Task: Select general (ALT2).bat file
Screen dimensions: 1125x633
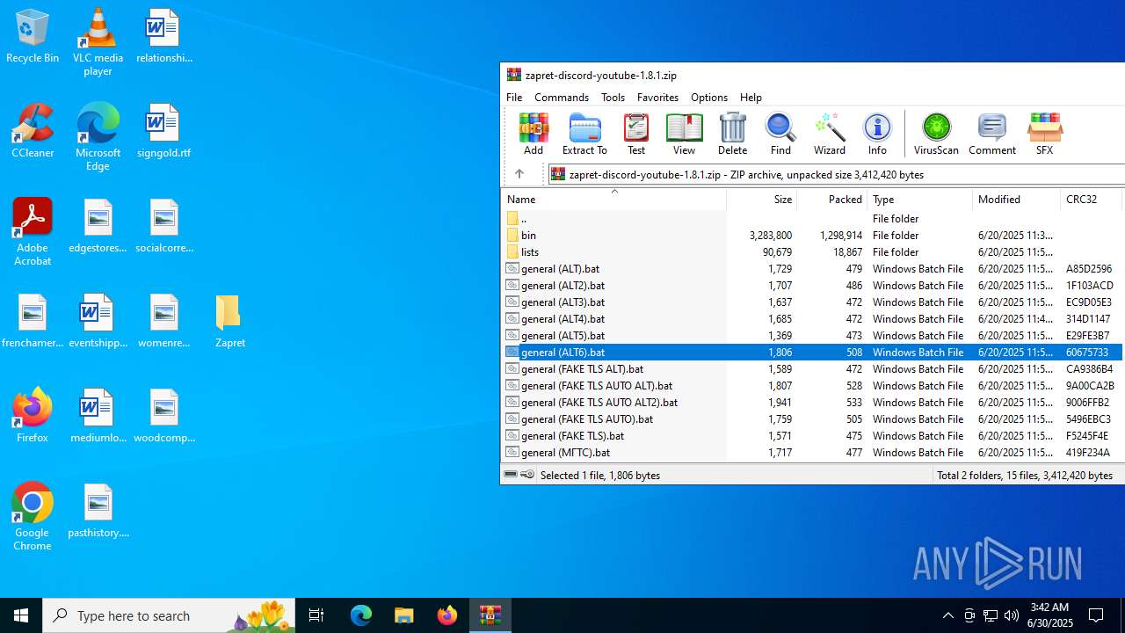Action: [813, 285]
